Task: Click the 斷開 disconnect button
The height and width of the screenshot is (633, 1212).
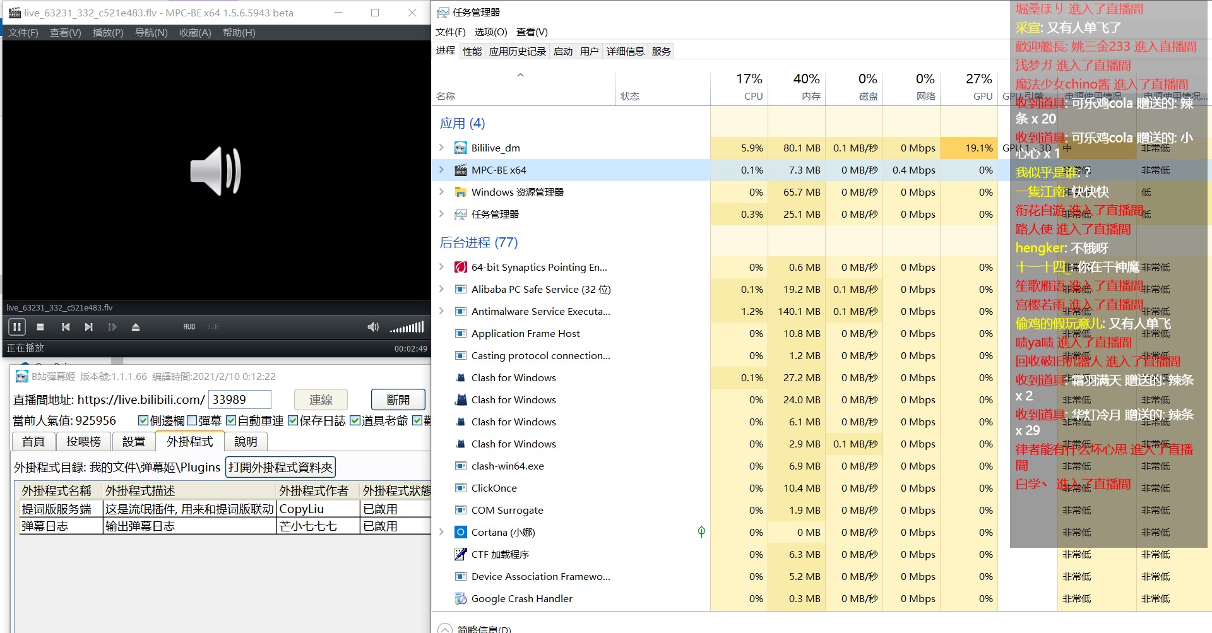Action: [x=398, y=399]
